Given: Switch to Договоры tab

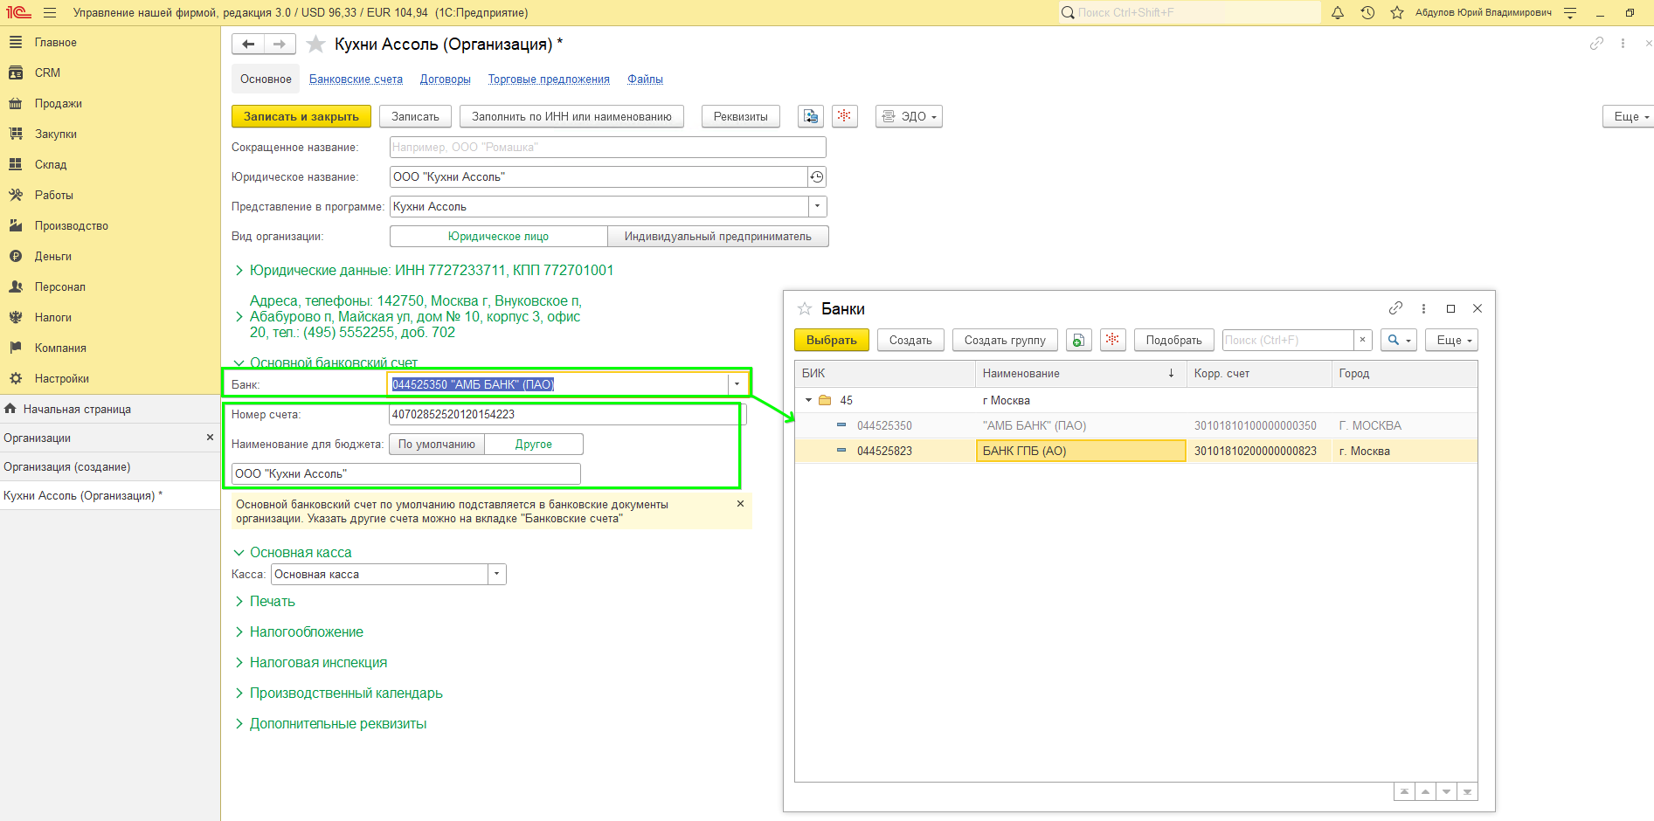Looking at the screenshot, I should (446, 79).
